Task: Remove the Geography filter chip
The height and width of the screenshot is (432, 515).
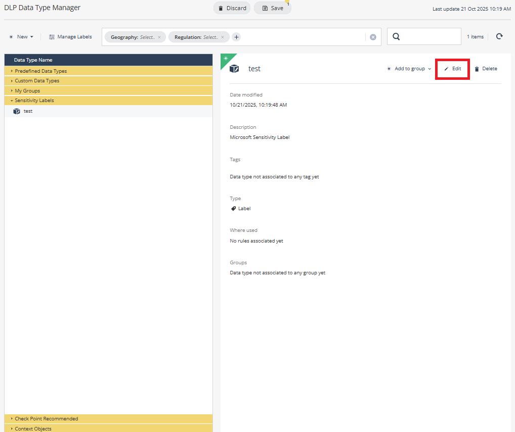Action: (x=159, y=37)
